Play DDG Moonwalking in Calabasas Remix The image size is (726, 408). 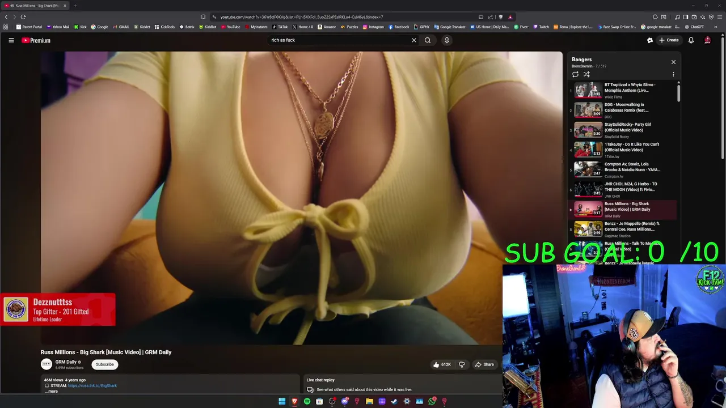point(623,110)
